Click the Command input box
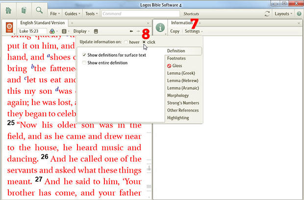This screenshot has height=200, width=304. coord(141,14)
